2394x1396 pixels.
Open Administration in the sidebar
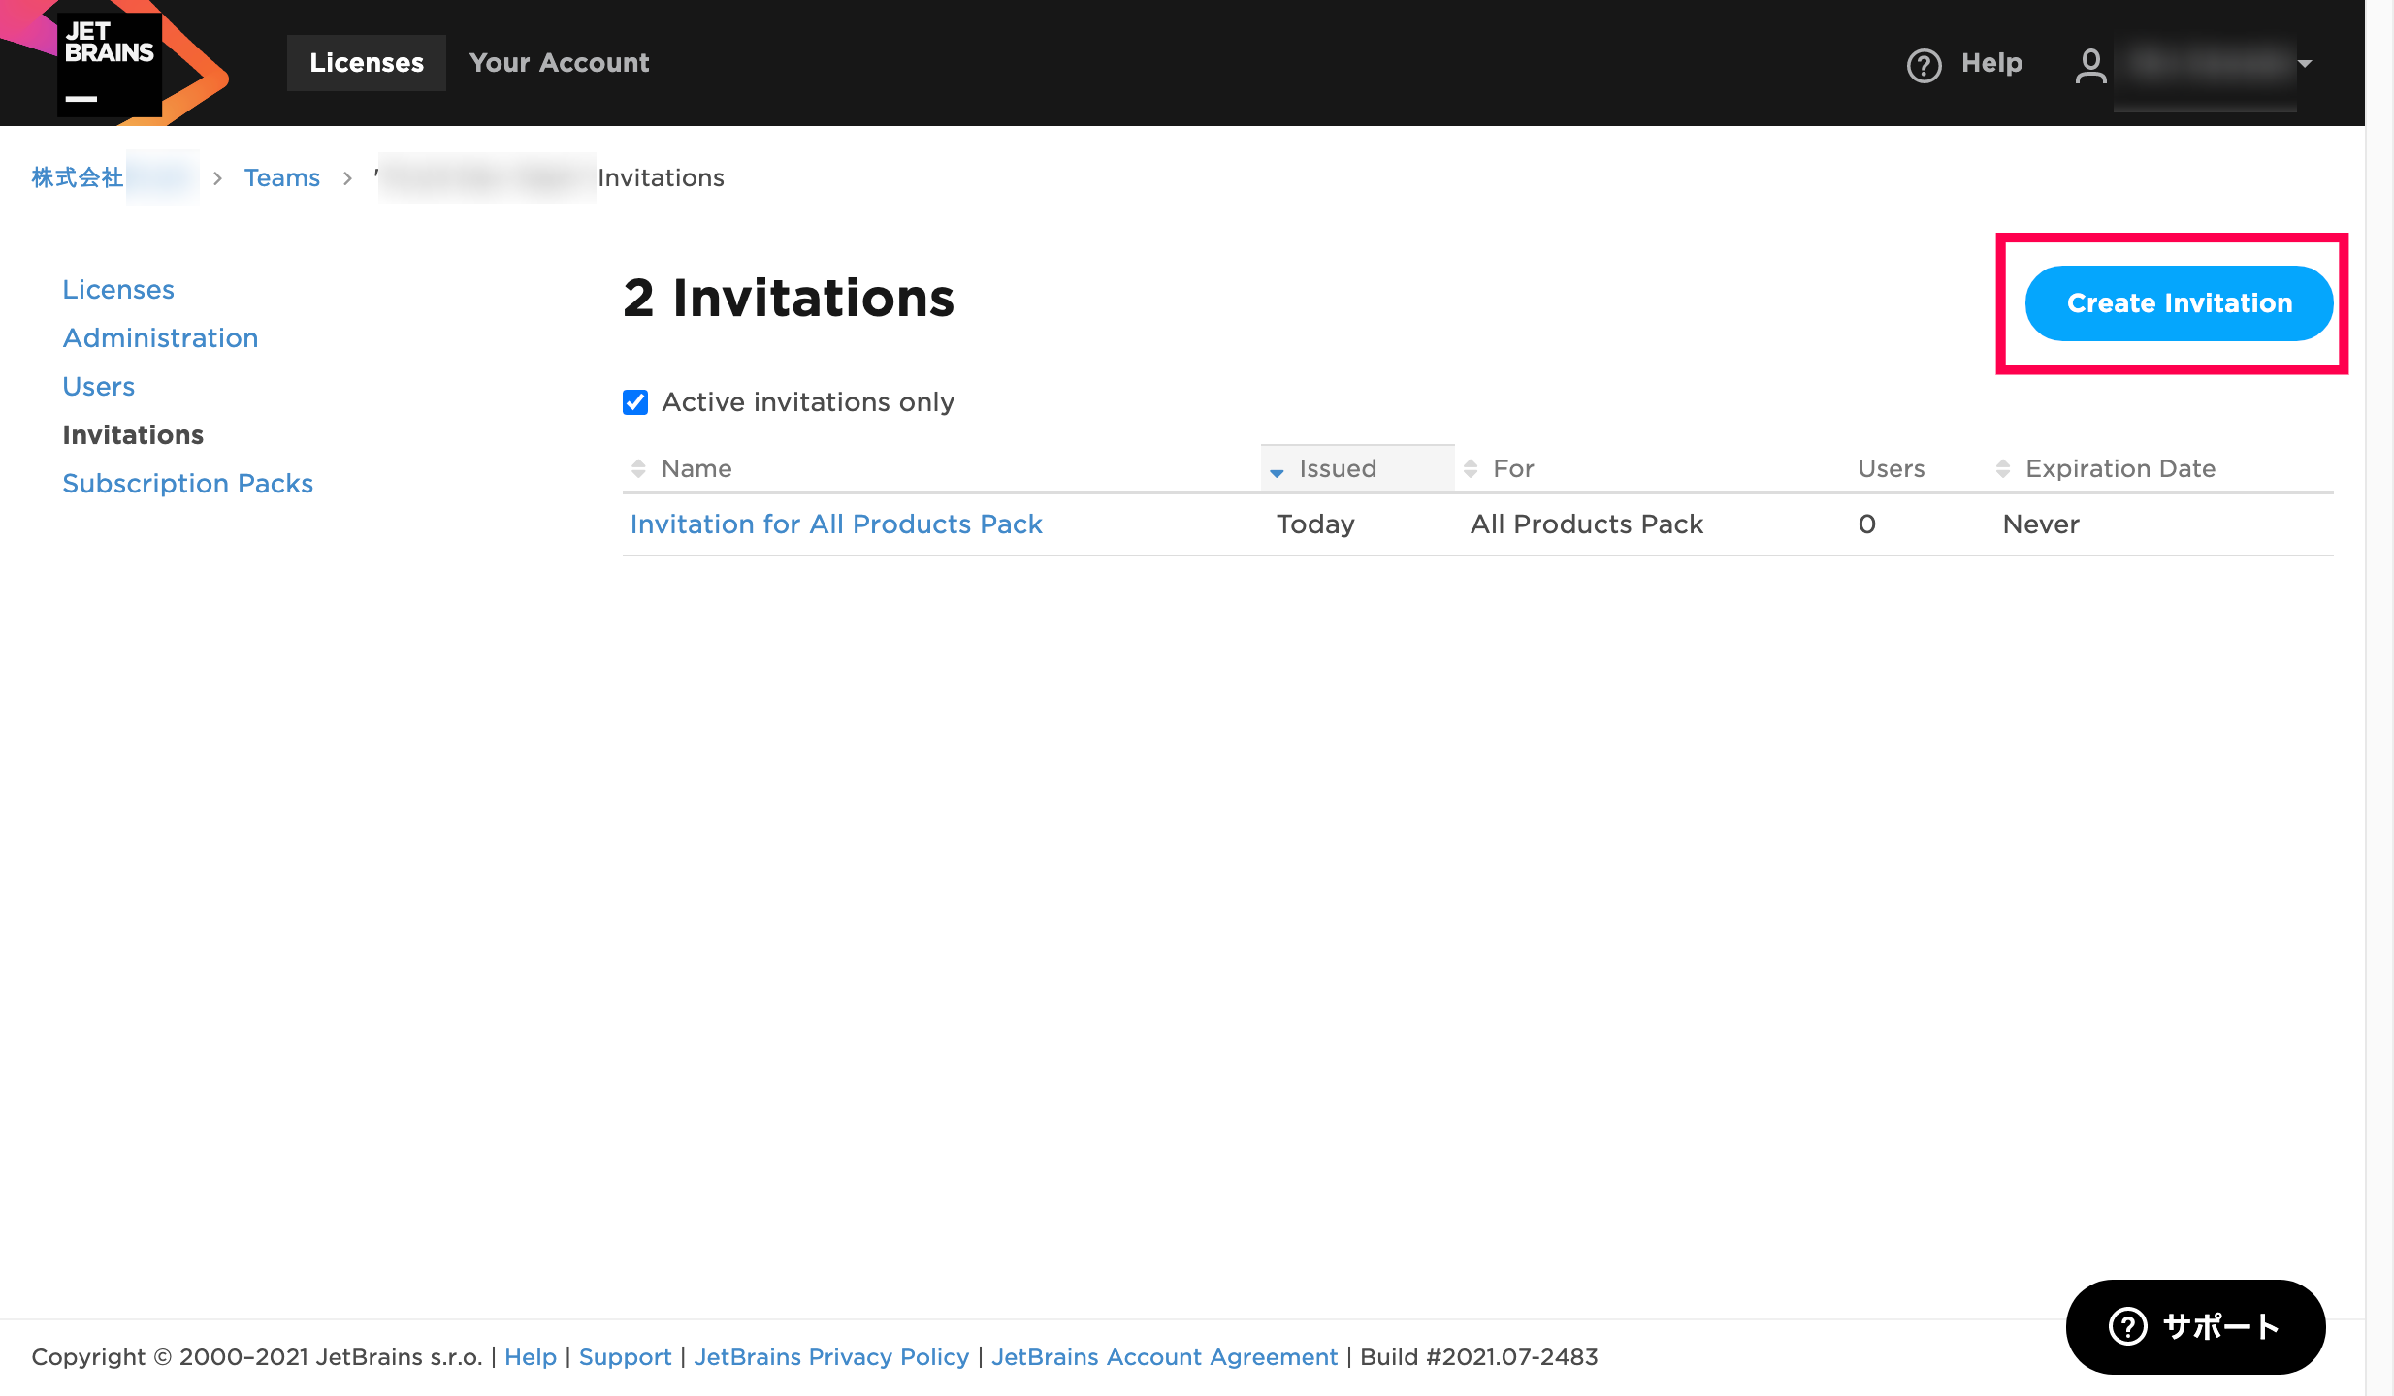click(160, 337)
